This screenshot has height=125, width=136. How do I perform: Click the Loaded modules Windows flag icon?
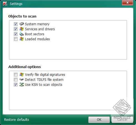pos(22,39)
